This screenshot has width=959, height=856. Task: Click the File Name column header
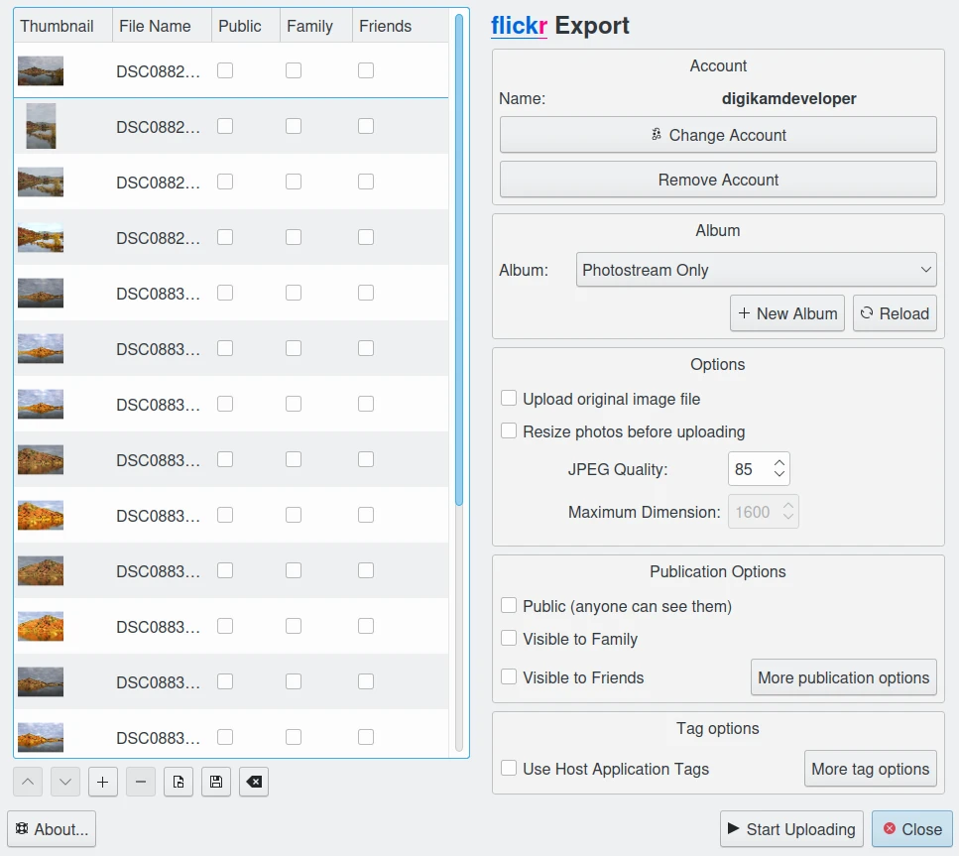155,27
